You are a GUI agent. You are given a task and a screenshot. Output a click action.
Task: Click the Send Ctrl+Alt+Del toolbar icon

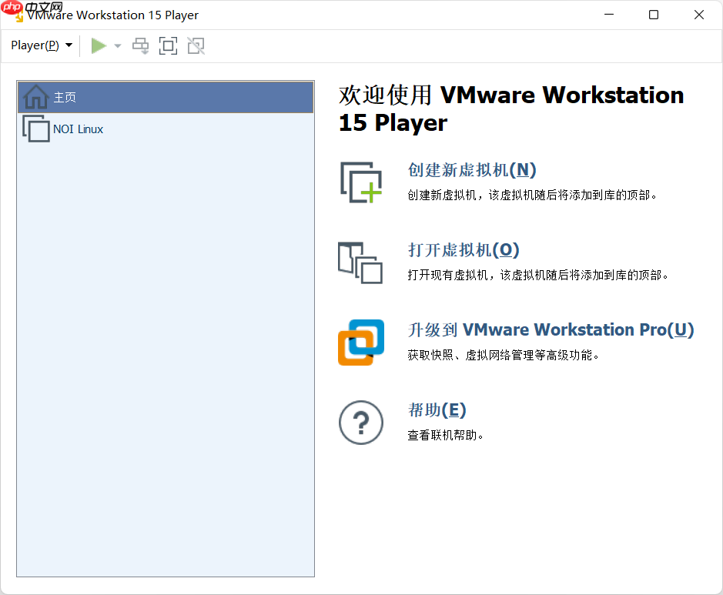click(140, 45)
